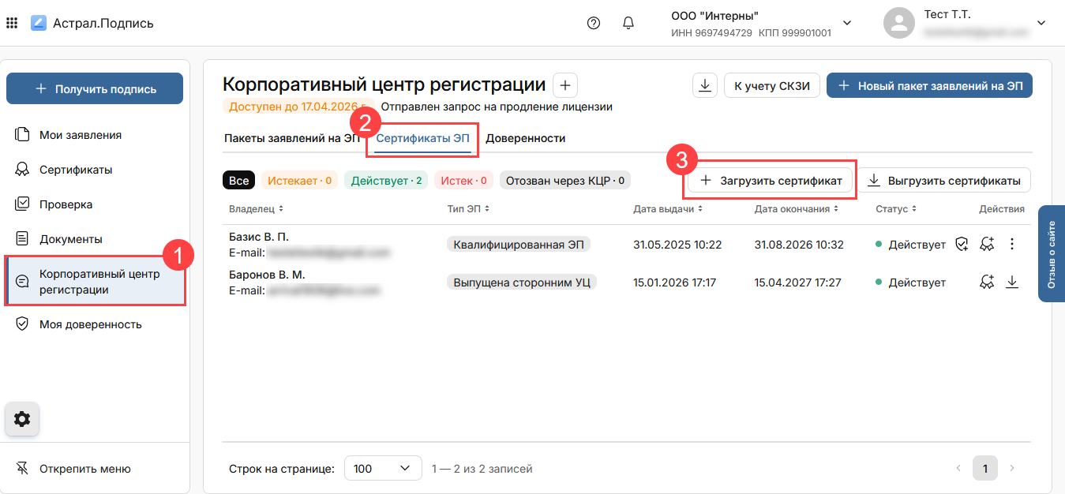Select the Все filter chip
This screenshot has width=1065, height=494.
pyautogui.click(x=238, y=181)
